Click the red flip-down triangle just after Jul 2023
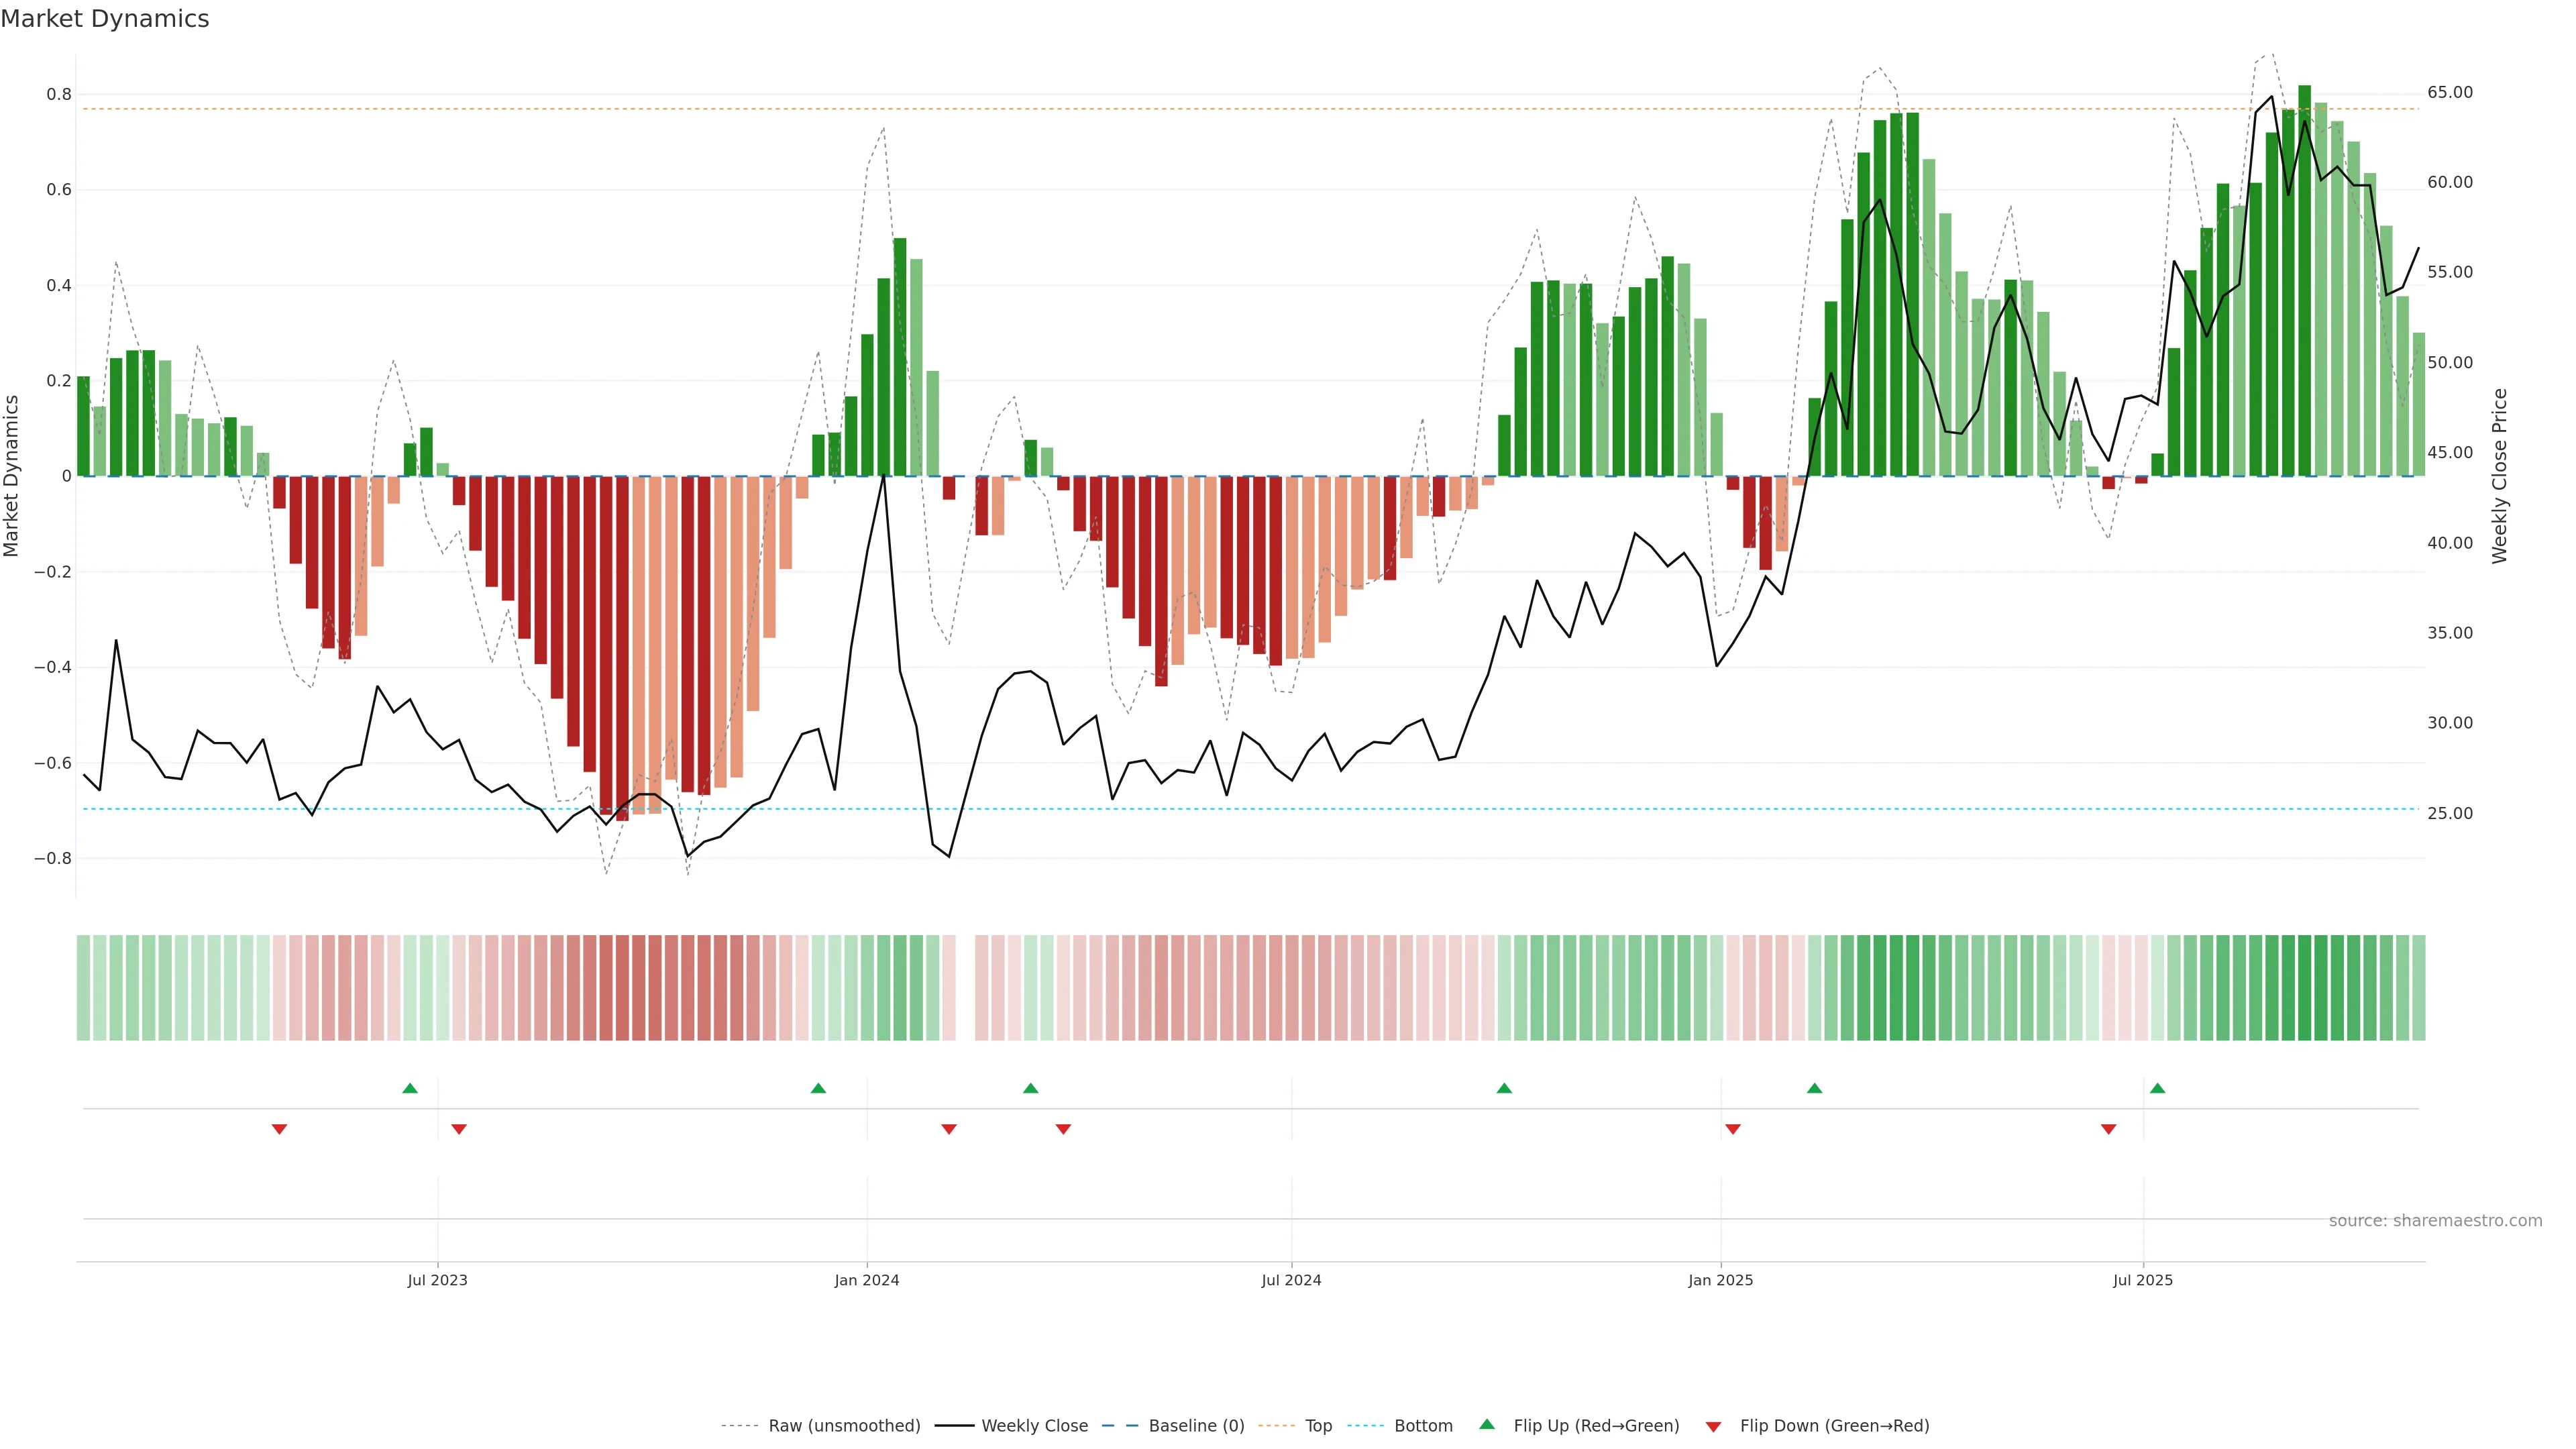The width and height of the screenshot is (2576, 1449). tap(459, 1129)
